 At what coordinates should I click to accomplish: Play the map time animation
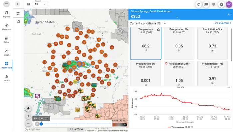pyautogui.click(x=37, y=124)
